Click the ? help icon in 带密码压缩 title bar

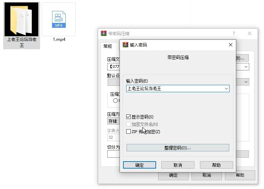pyautogui.click(x=234, y=33)
